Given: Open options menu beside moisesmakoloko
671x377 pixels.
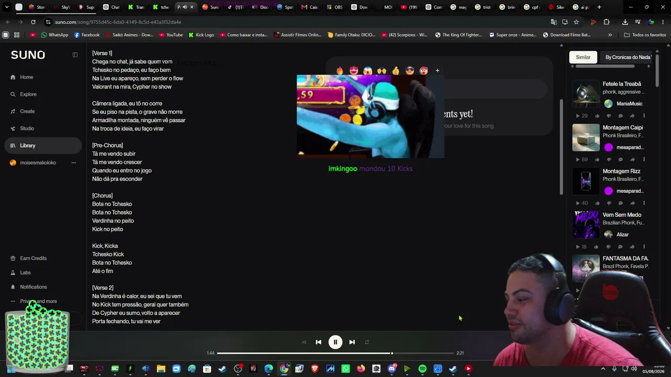Looking at the screenshot, I should (x=73, y=163).
